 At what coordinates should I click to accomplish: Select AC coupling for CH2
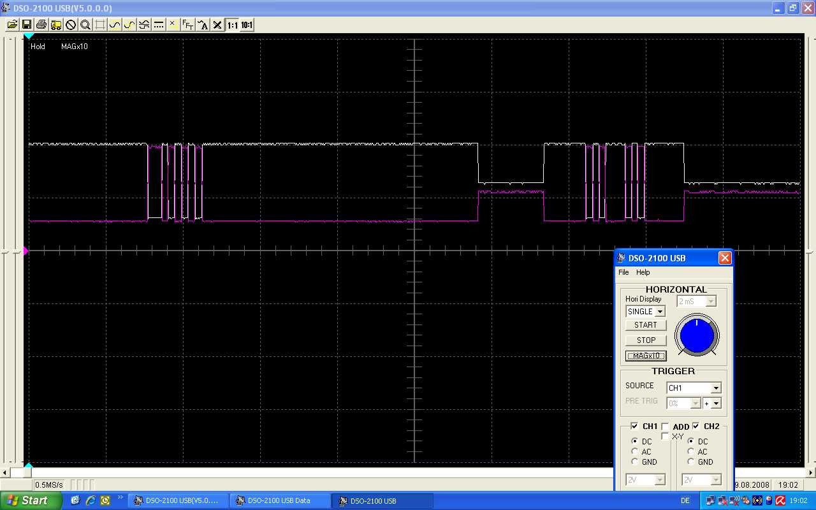tap(691, 451)
